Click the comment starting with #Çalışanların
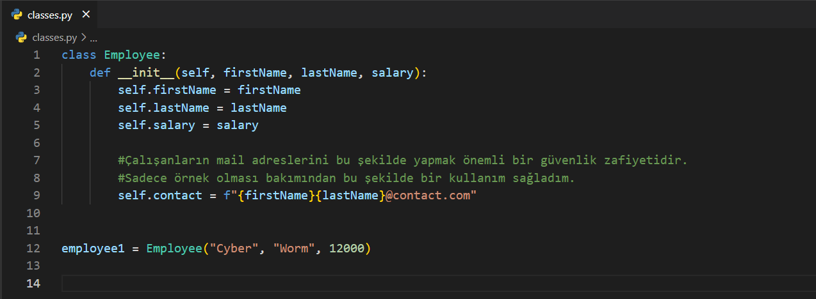 pos(402,160)
